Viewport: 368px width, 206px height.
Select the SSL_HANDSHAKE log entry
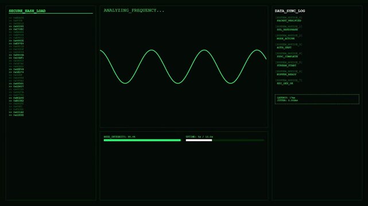point(287,30)
